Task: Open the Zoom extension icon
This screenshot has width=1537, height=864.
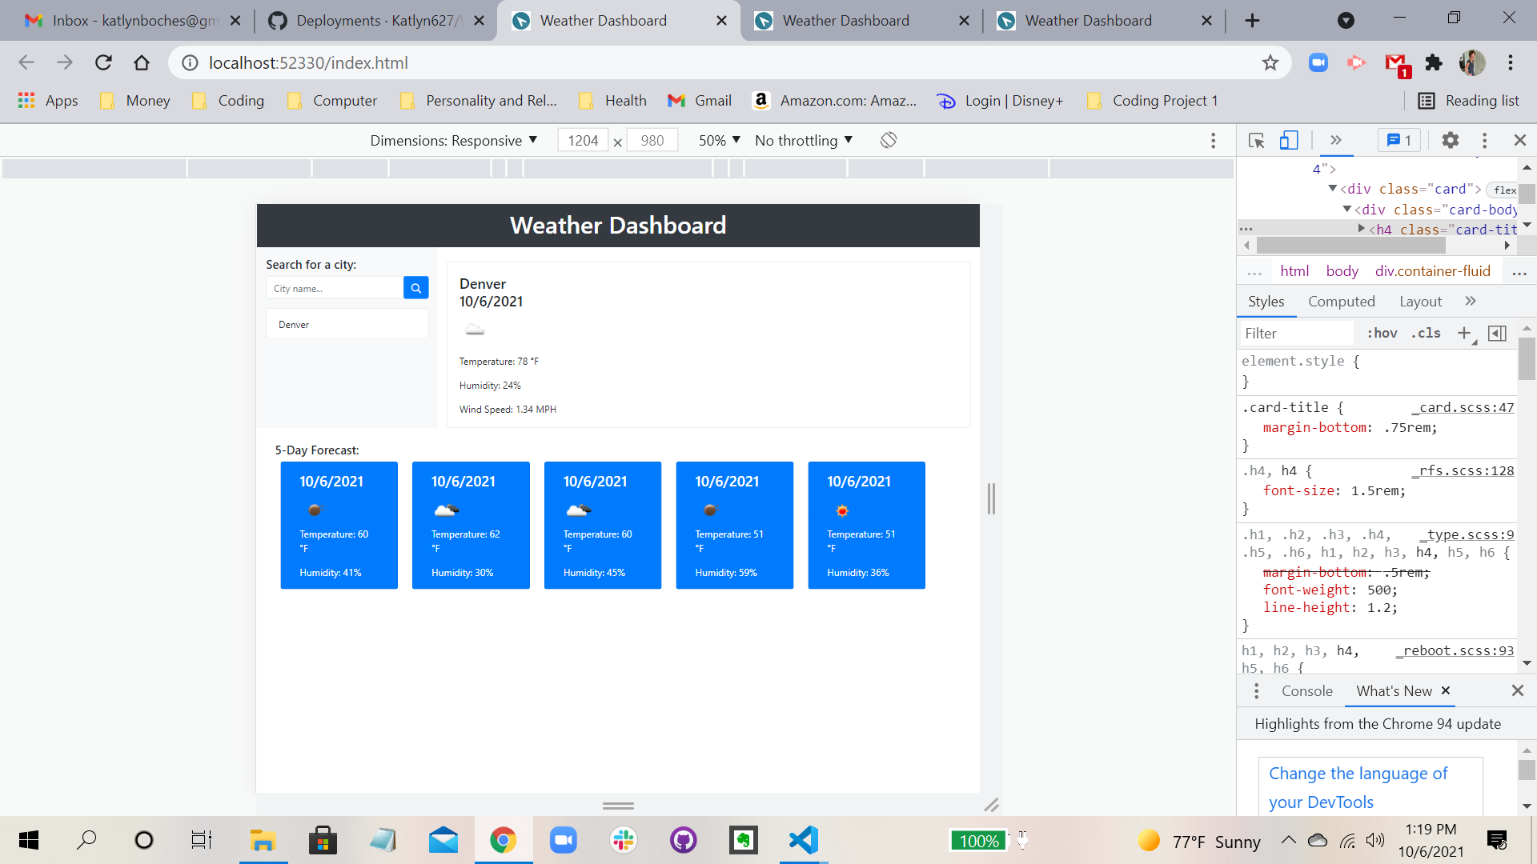Action: click(1318, 62)
